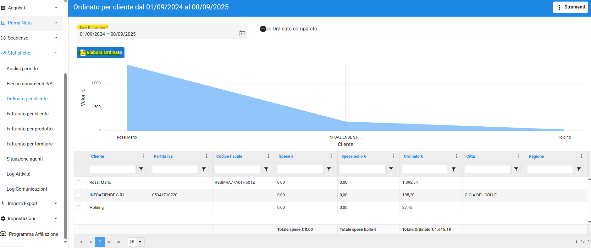
Task: Click Spese bollo € column filter funnel
Action: [391, 169]
